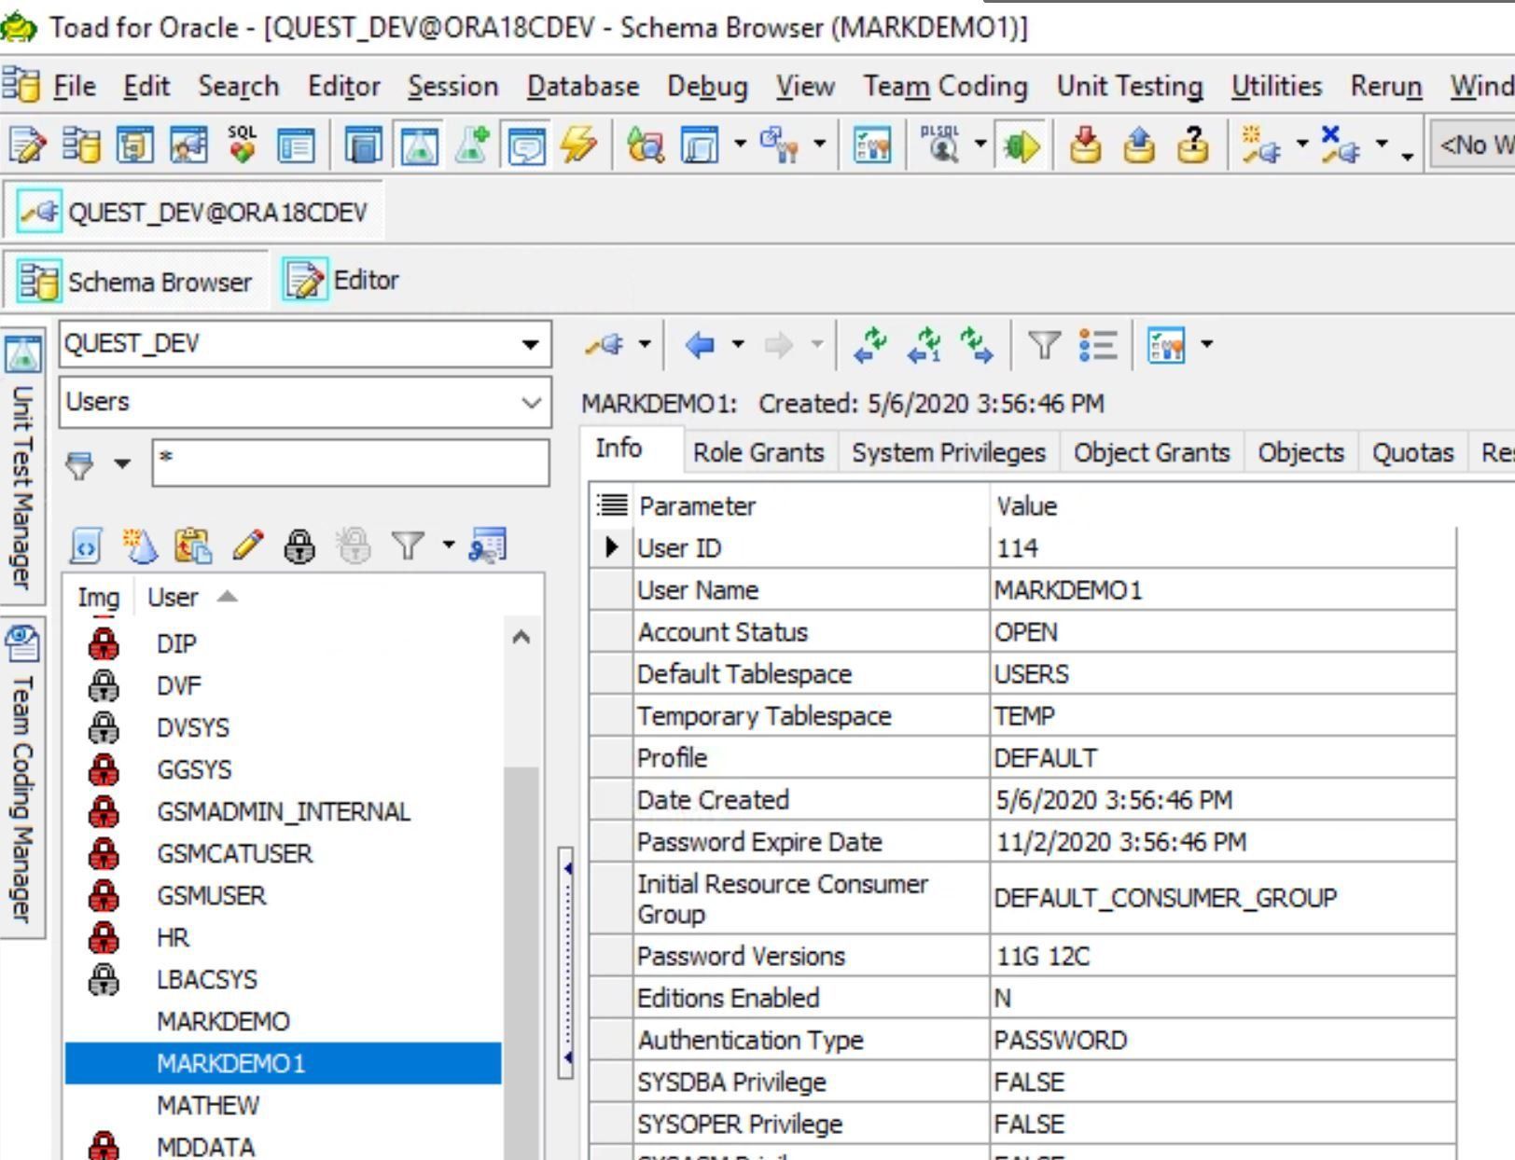Open the Team Coding menu
1515x1160 pixels.
[x=945, y=87]
